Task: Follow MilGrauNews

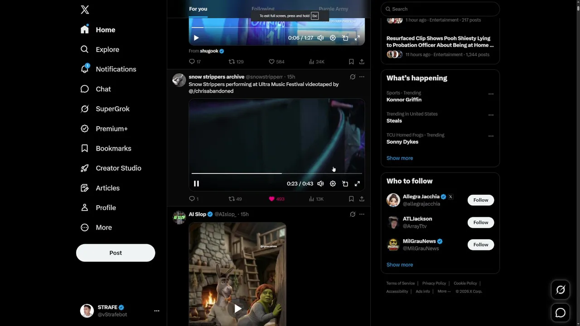Action: click(481, 244)
